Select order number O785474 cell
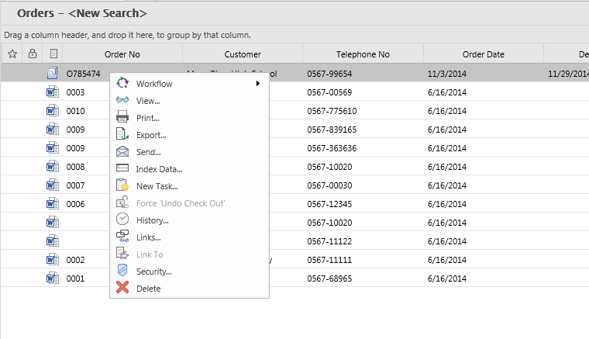 [x=84, y=74]
